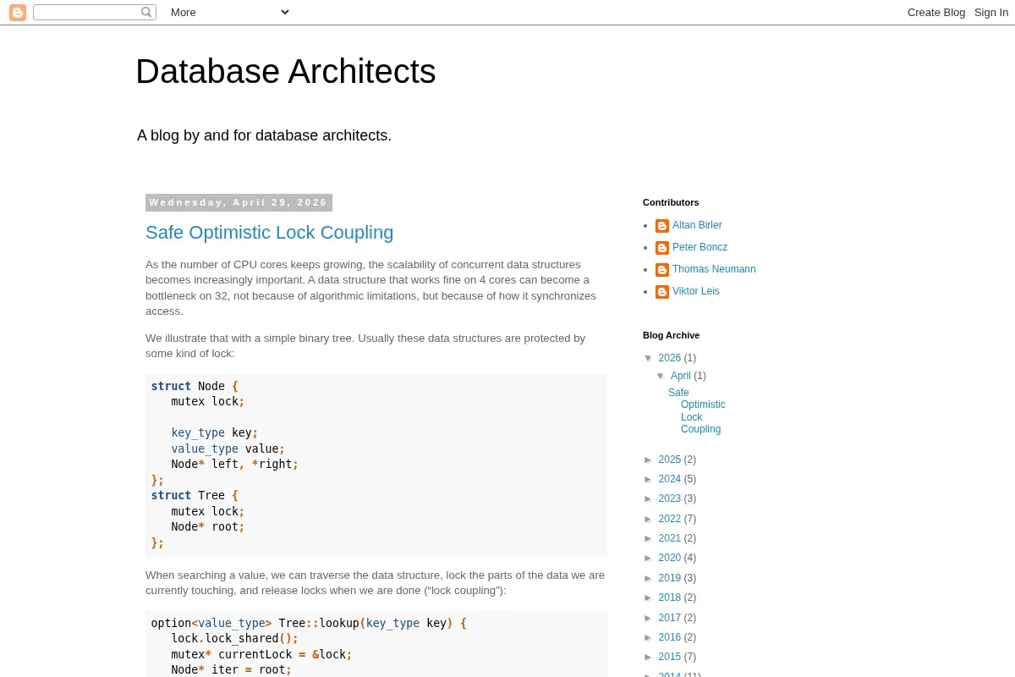Open the 2024 archive link
Viewport: 1015px width, 677px height.
click(x=670, y=479)
